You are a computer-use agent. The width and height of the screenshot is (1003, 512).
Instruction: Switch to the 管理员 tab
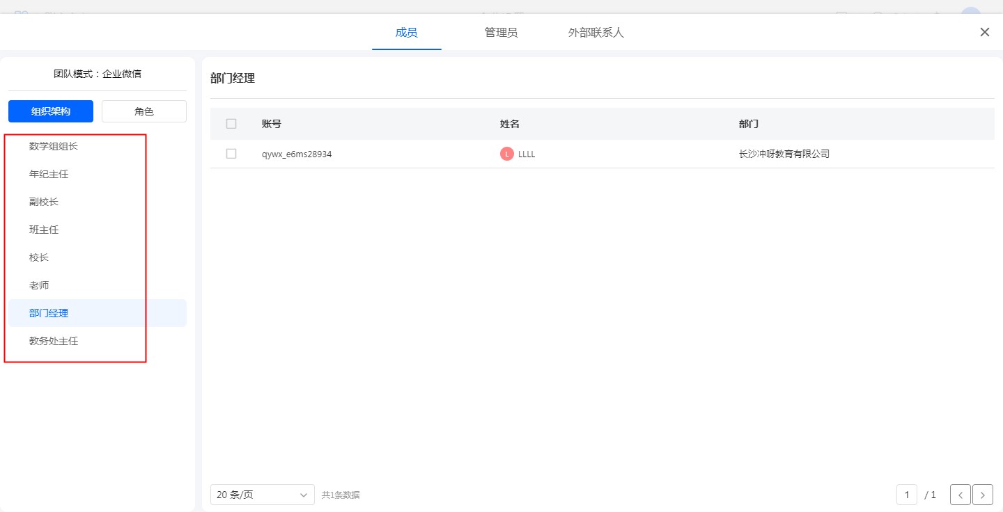(x=501, y=33)
